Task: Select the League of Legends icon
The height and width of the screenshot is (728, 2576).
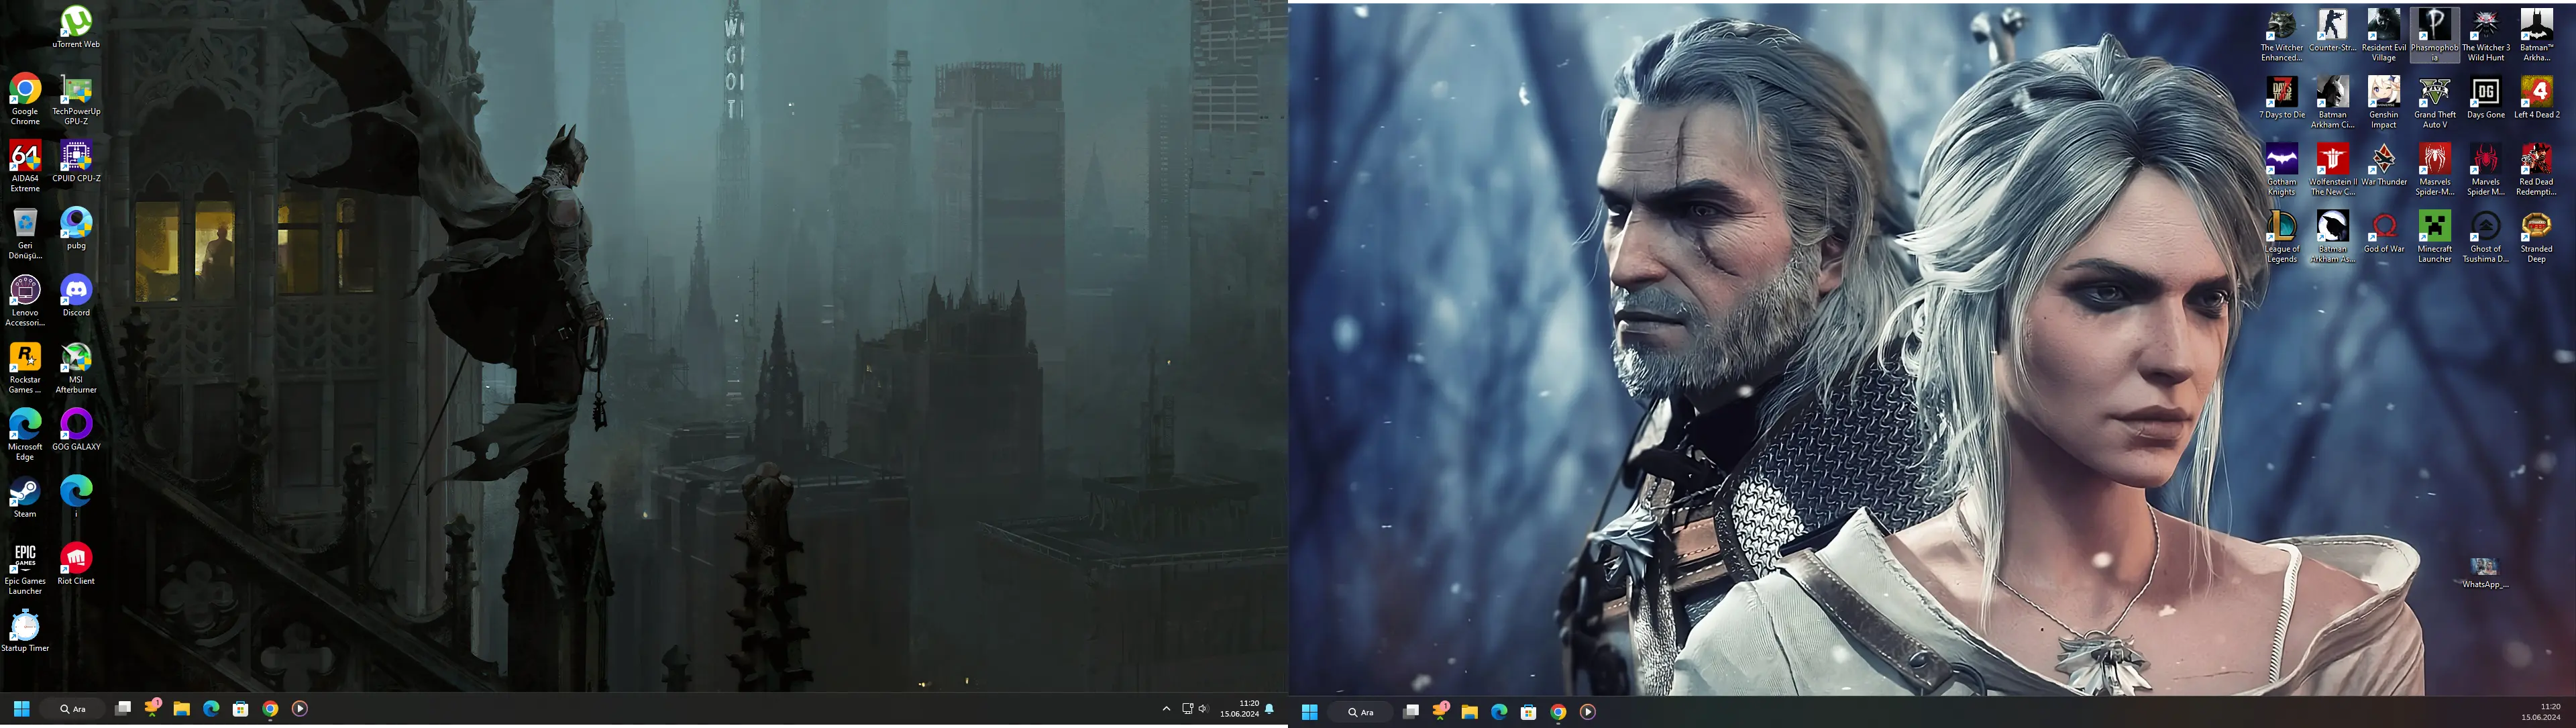Action: [x=2282, y=236]
